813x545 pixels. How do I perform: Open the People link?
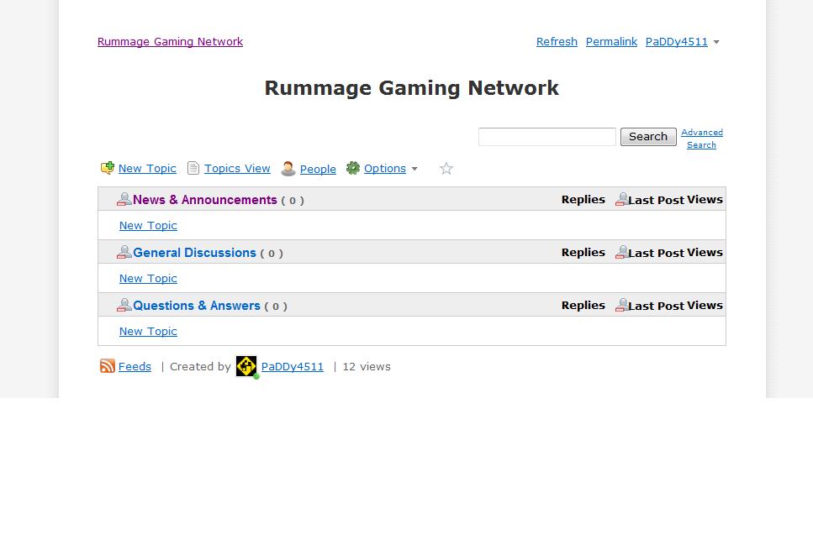[x=318, y=170]
